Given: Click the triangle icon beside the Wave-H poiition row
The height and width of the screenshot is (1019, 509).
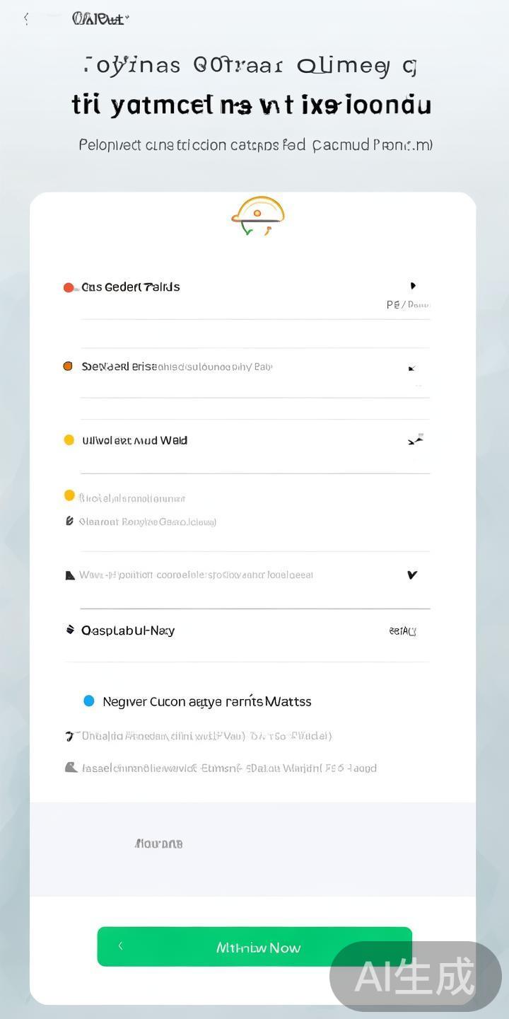Looking at the screenshot, I should tap(70, 575).
